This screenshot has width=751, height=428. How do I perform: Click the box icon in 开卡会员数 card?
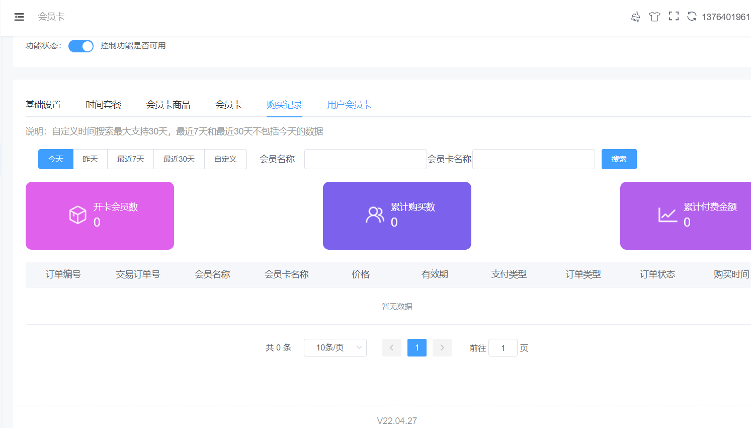pos(78,215)
